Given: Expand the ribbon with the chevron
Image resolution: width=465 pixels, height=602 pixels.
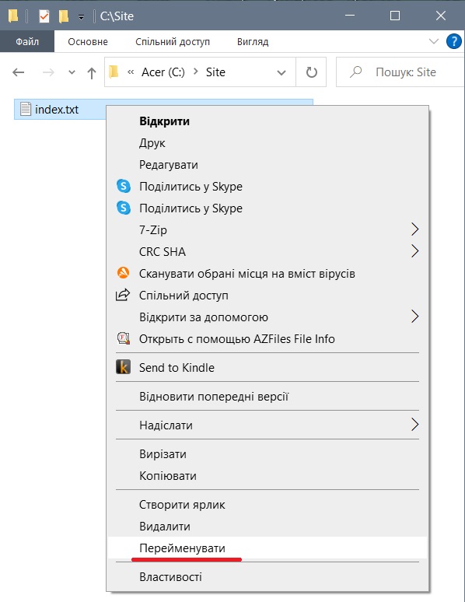Looking at the screenshot, I should point(434,41).
